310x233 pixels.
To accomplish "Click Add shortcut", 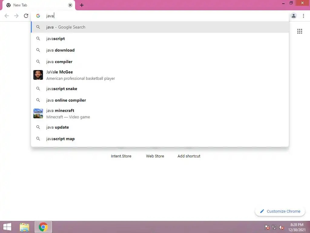I will [189, 156].
